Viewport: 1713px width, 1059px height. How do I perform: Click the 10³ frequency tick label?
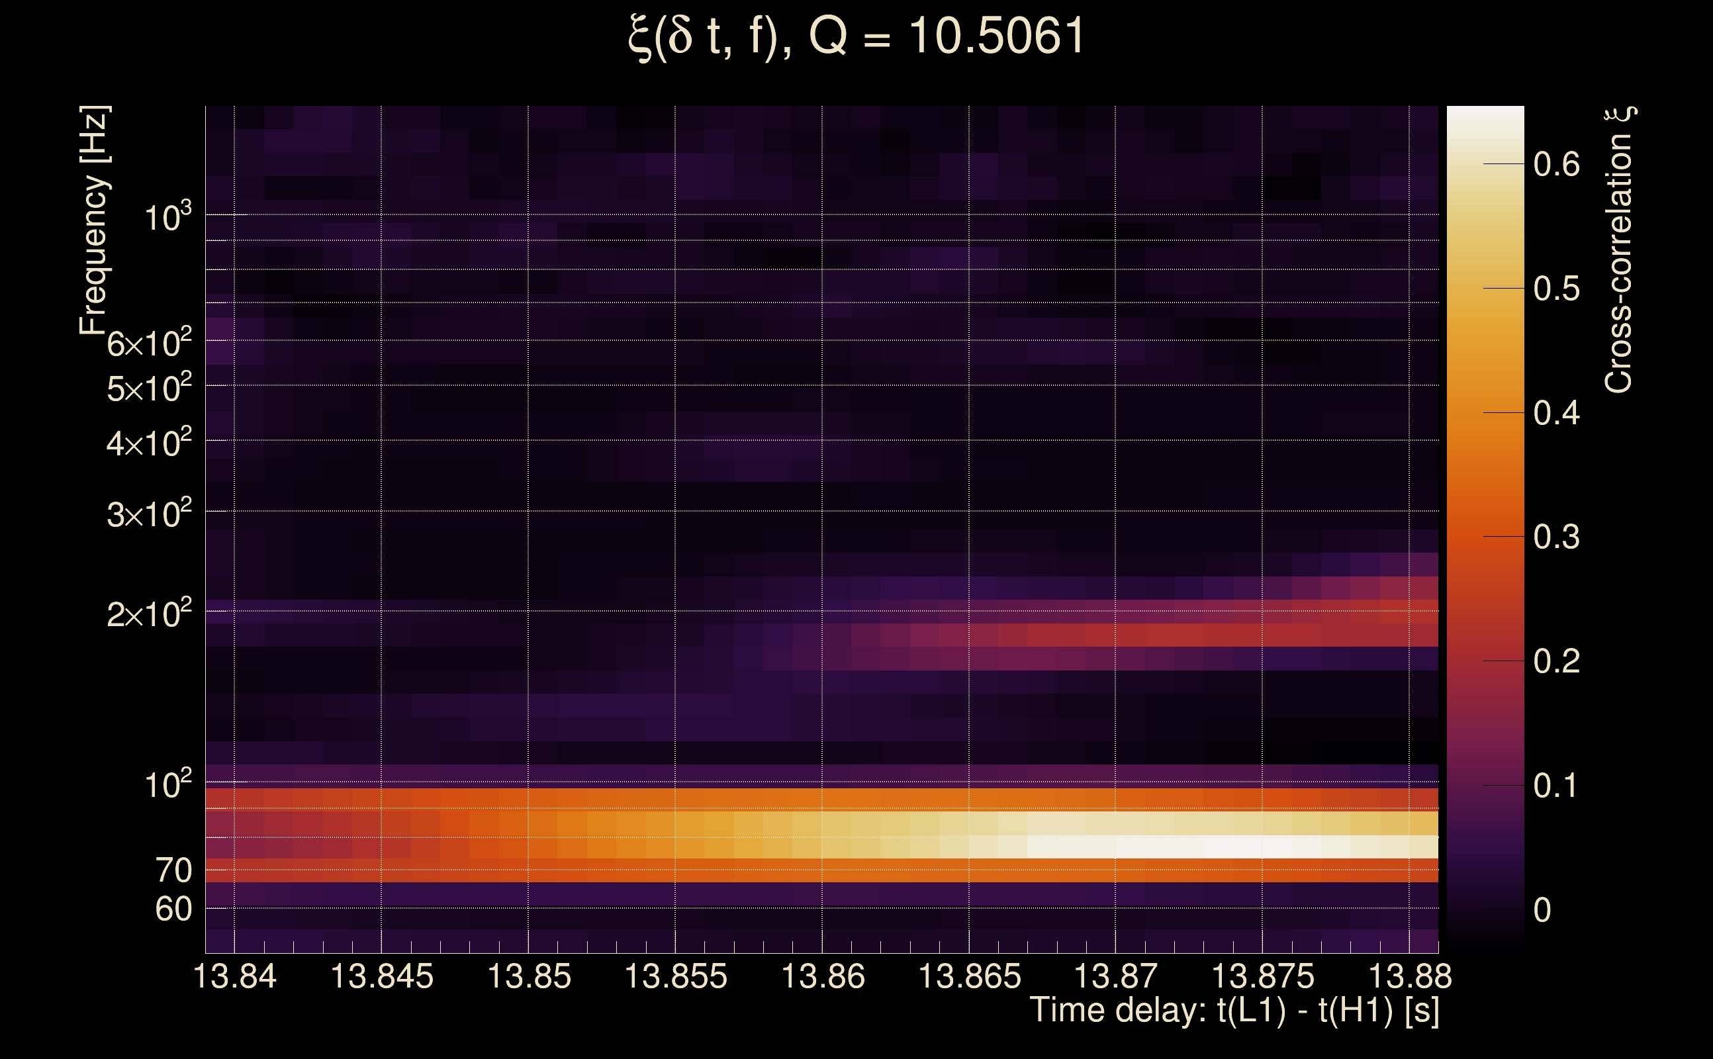(167, 218)
